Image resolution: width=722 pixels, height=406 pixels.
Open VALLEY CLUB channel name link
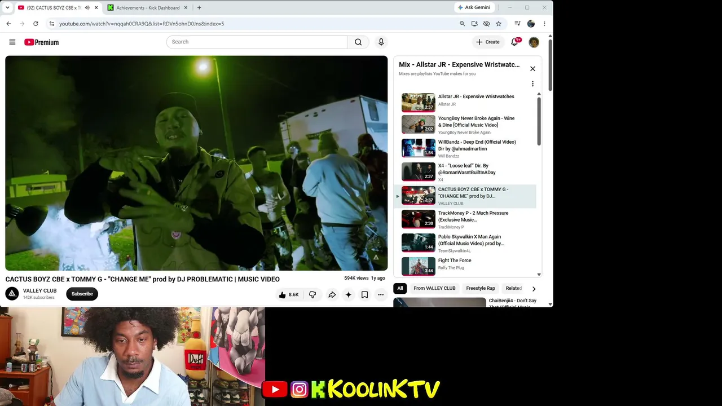[x=39, y=291]
